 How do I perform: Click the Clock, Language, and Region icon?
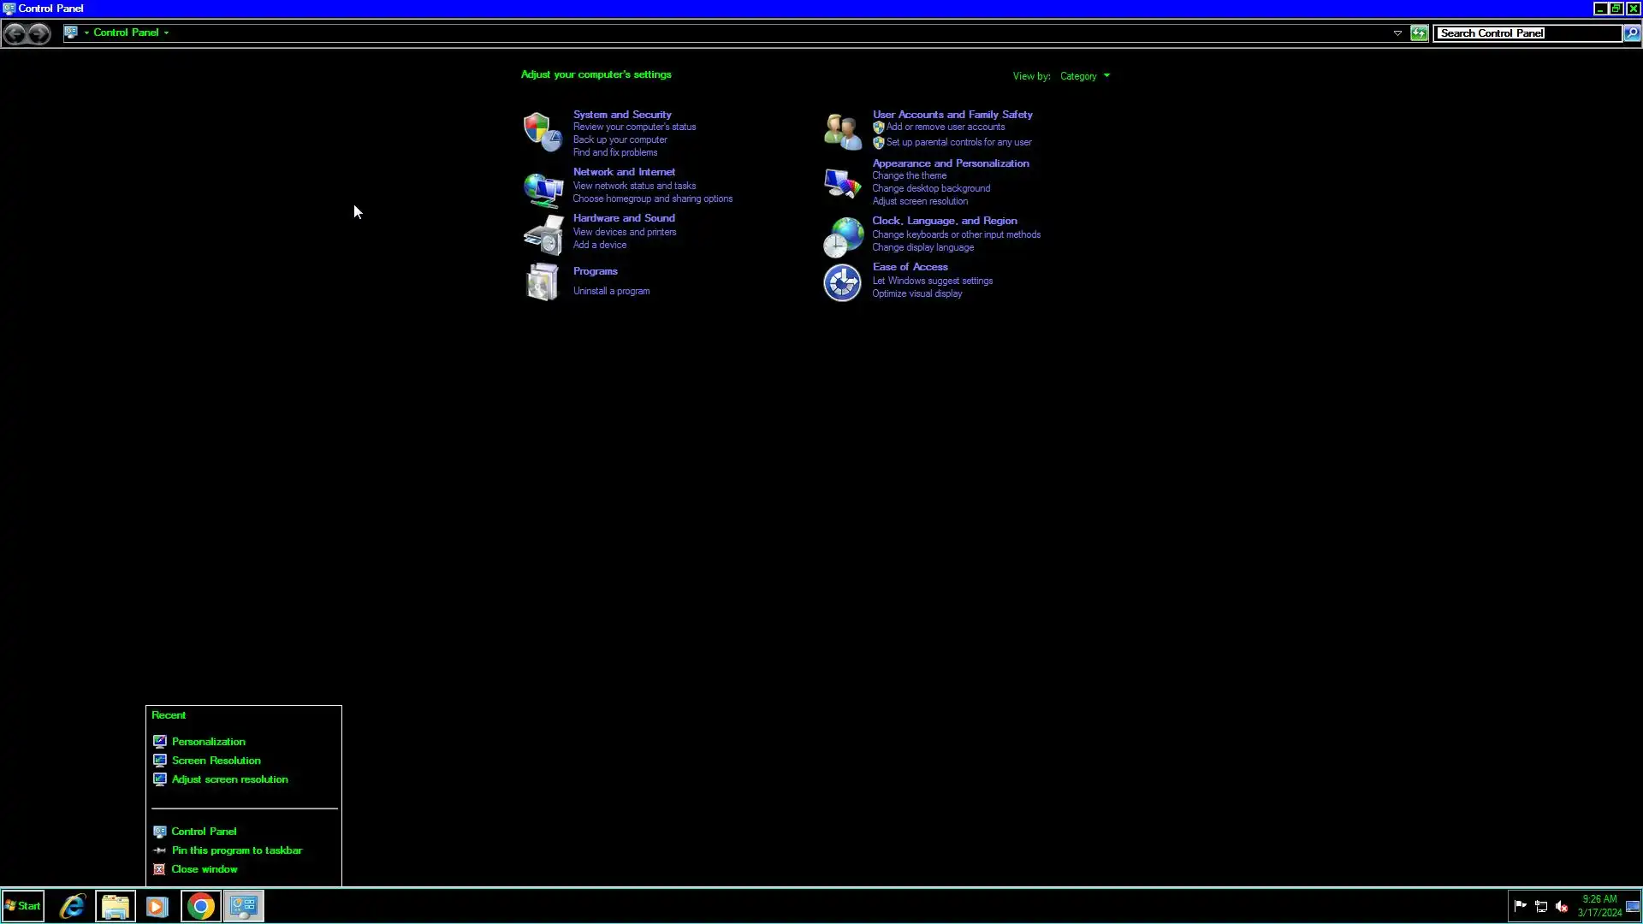click(x=842, y=237)
